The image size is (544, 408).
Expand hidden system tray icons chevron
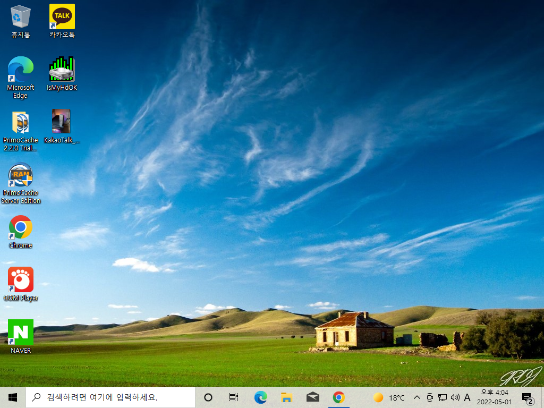click(417, 397)
